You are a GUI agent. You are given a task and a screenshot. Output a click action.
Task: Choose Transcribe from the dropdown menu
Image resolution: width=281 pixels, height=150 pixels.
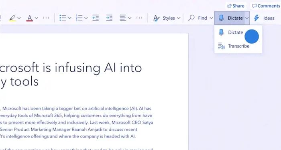point(238,46)
